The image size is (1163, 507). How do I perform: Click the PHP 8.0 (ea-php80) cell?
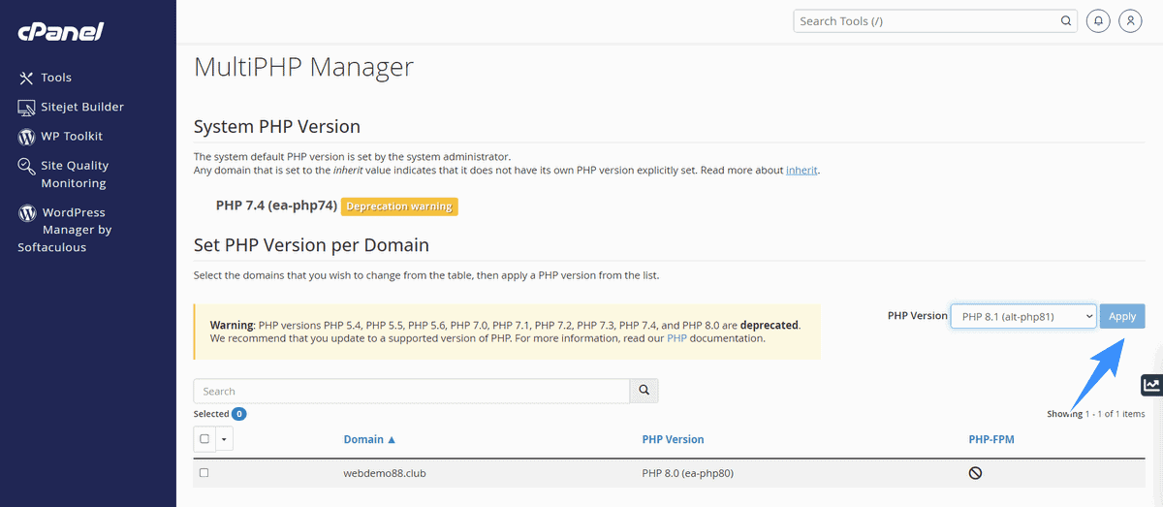pyautogui.click(x=690, y=473)
